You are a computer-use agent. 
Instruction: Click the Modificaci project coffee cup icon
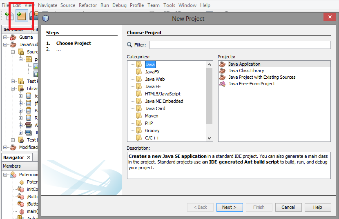click(x=13, y=147)
